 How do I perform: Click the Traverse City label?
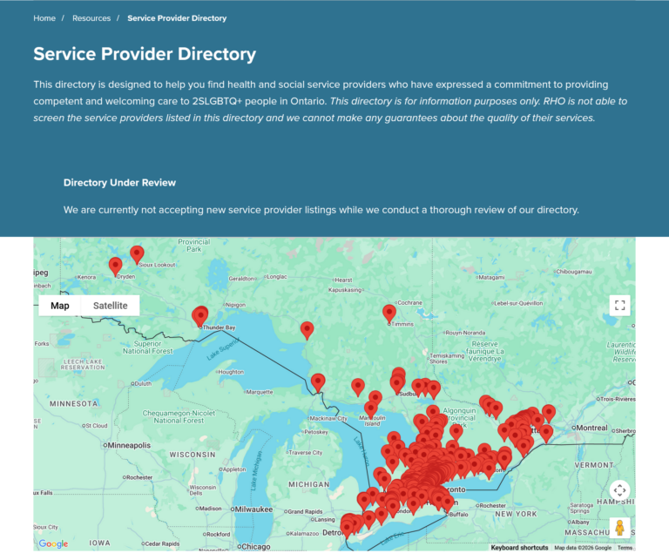[306, 453]
